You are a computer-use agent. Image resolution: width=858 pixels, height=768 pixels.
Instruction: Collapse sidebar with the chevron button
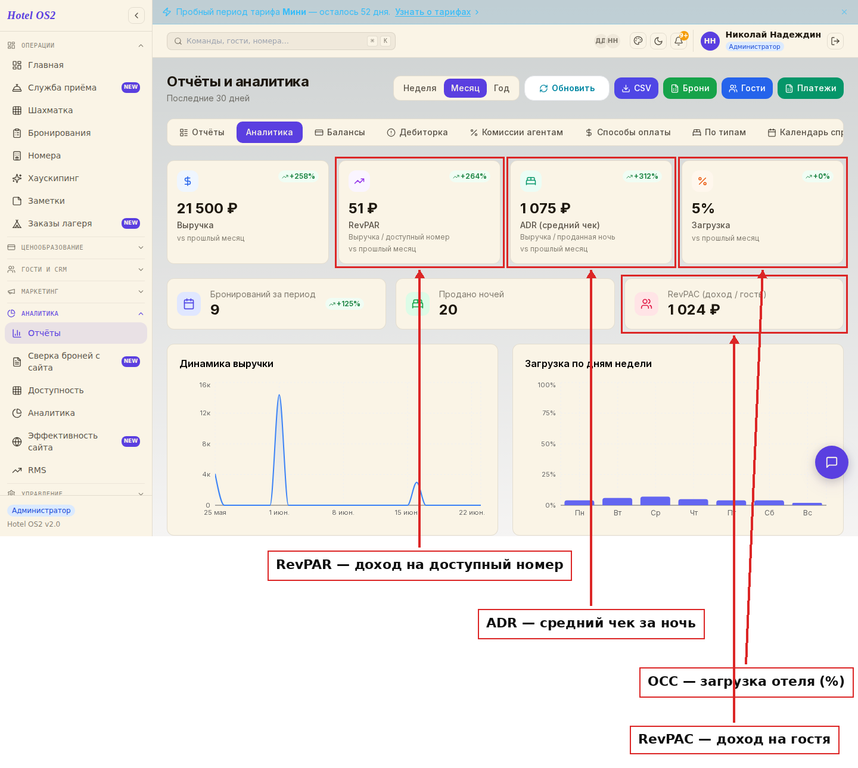coord(136,15)
